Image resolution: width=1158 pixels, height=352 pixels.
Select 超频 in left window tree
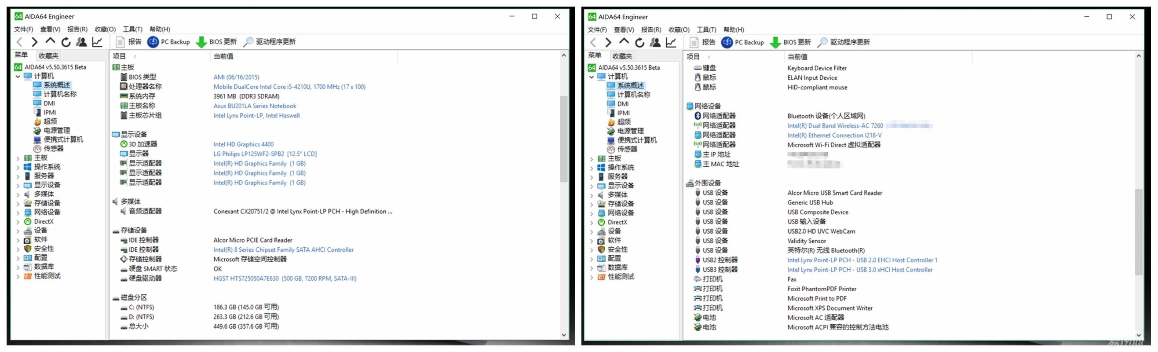click(50, 121)
